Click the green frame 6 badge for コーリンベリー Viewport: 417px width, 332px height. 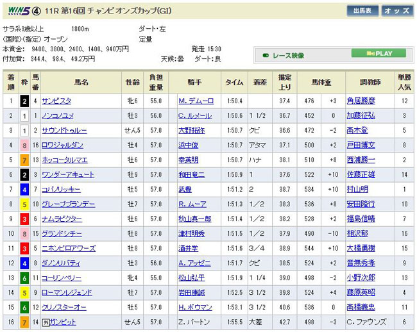24,278
